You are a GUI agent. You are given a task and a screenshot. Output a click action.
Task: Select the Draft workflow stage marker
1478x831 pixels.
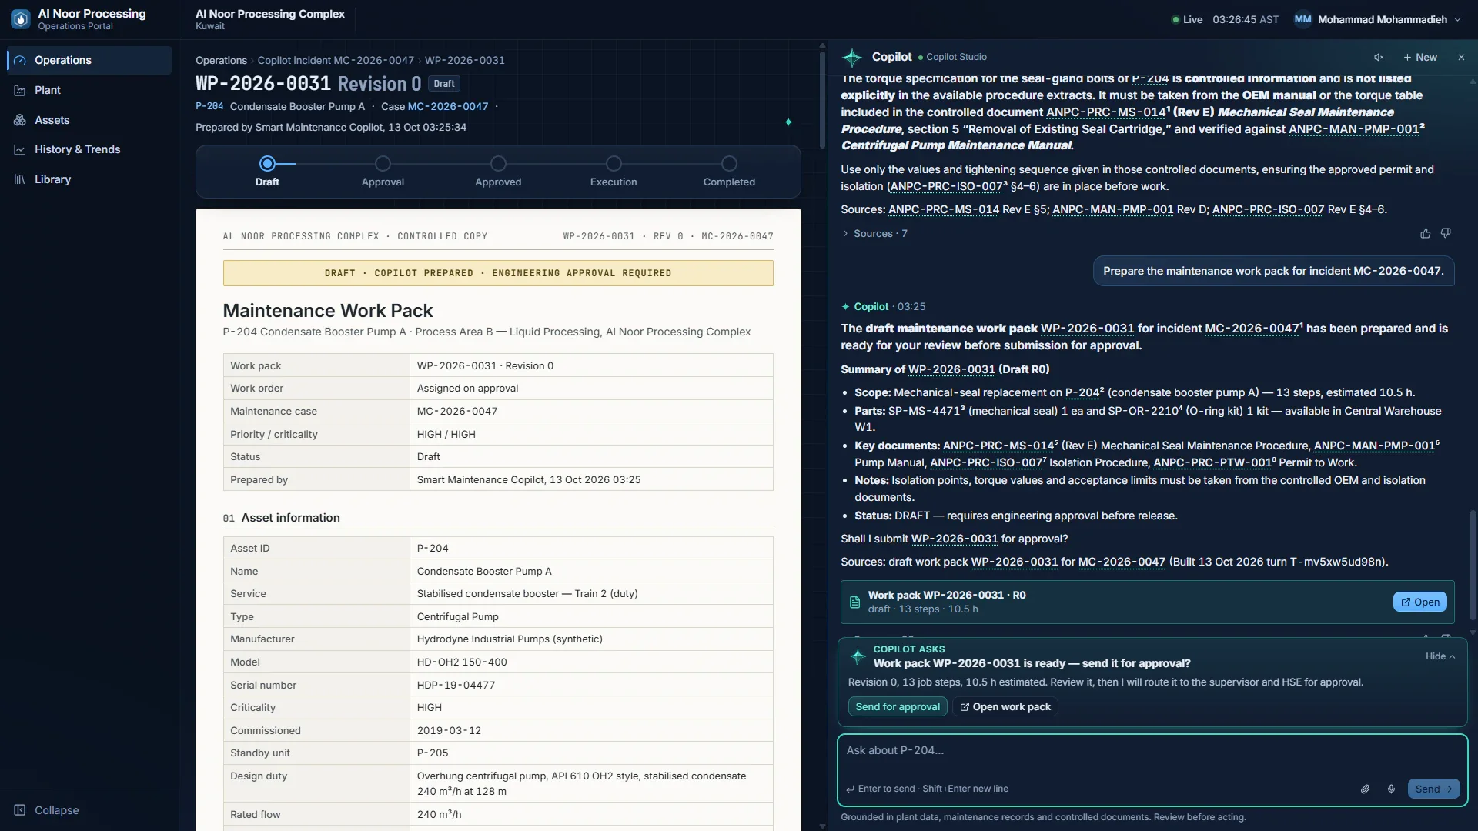tap(267, 163)
